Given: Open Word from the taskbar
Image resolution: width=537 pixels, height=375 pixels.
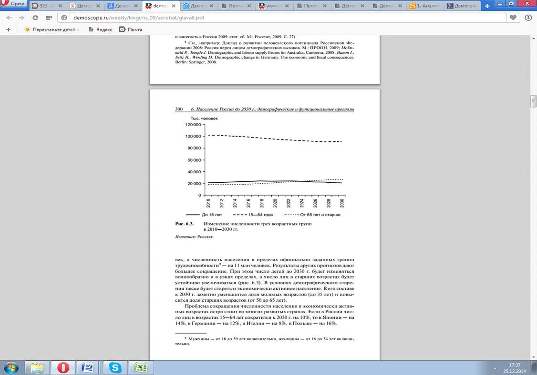Looking at the screenshot, I should click(x=88, y=367).
